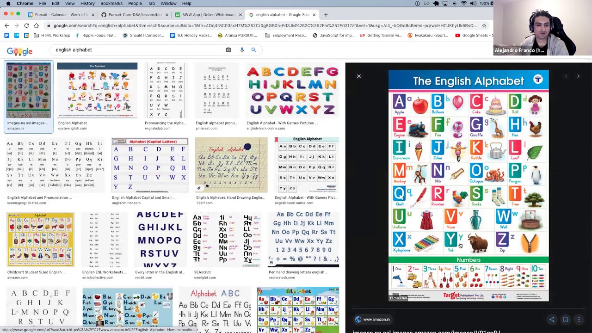592x333 pixels.
Task: Close the Pursuit Calendar tab
Action: pos(92,15)
